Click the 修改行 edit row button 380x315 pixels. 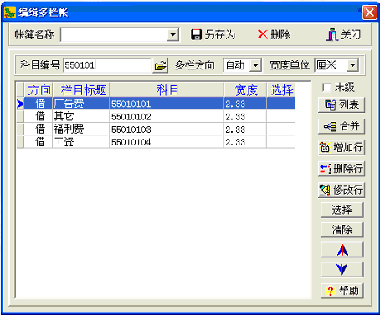[x=341, y=190]
